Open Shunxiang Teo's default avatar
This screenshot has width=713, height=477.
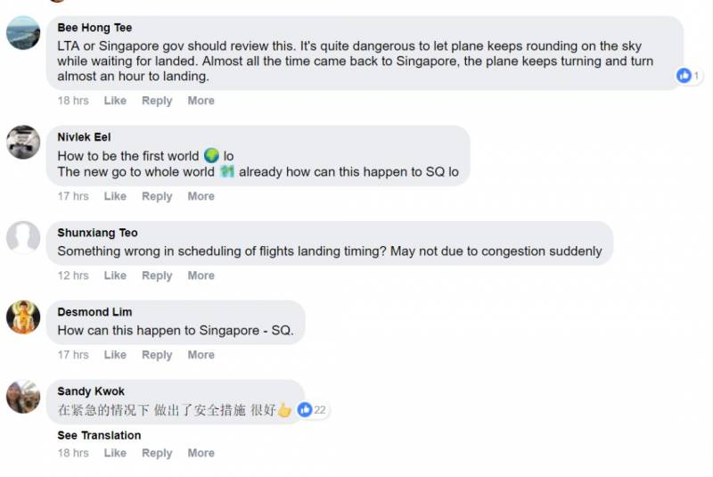point(23,238)
